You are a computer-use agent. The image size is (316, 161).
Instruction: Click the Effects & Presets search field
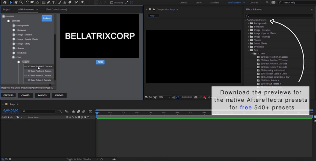point(279,16)
